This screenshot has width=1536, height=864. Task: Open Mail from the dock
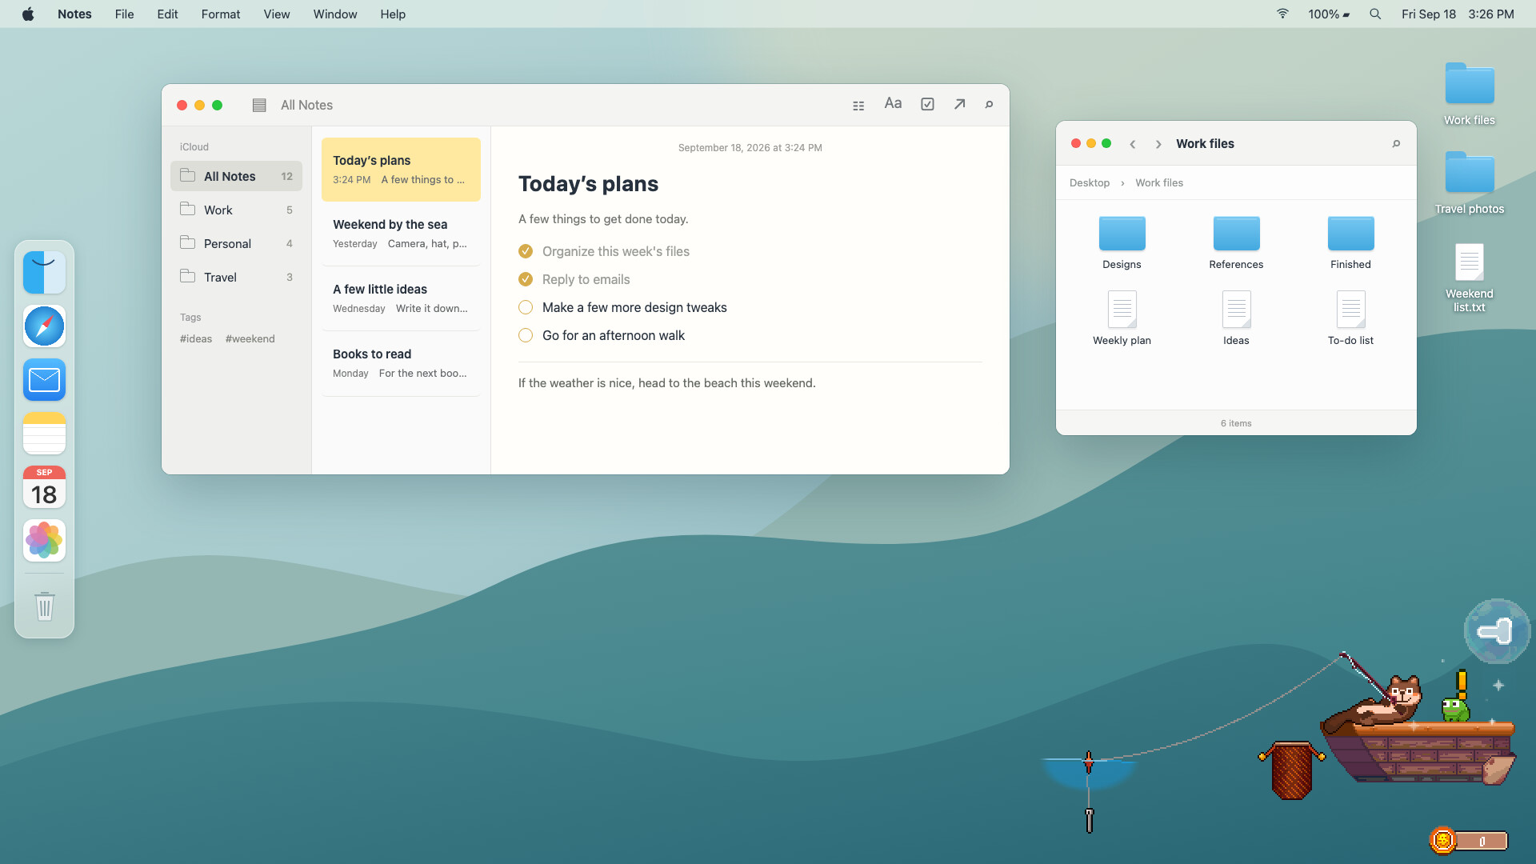(x=44, y=379)
